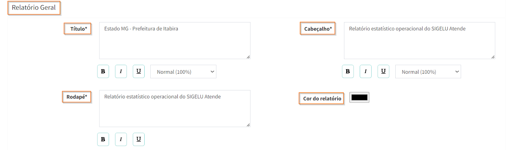Open the Título font size dropdown

(183, 72)
